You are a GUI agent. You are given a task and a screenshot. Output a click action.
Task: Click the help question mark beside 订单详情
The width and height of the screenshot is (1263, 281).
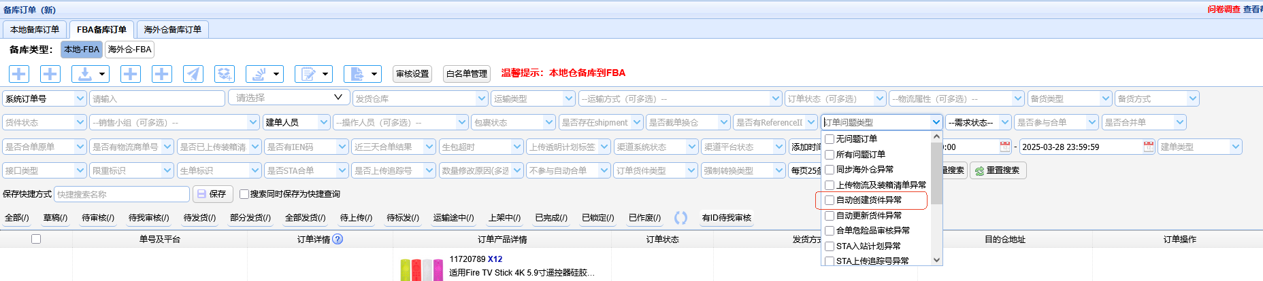pyautogui.click(x=338, y=239)
